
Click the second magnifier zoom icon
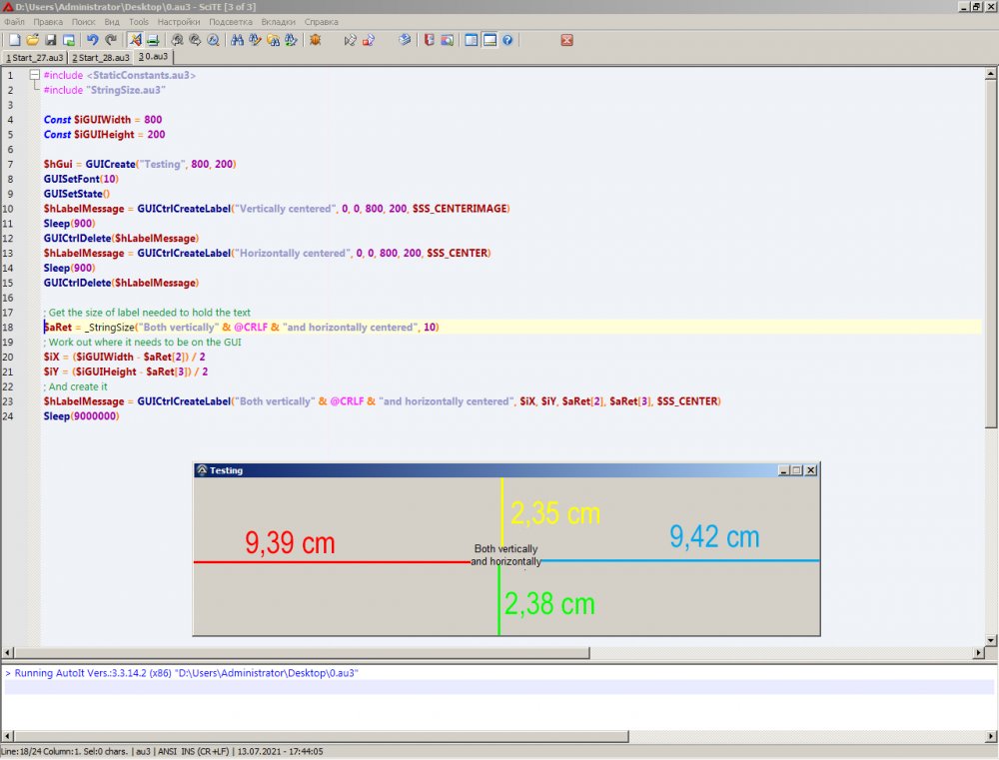pyautogui.click(x=195, y=40)
